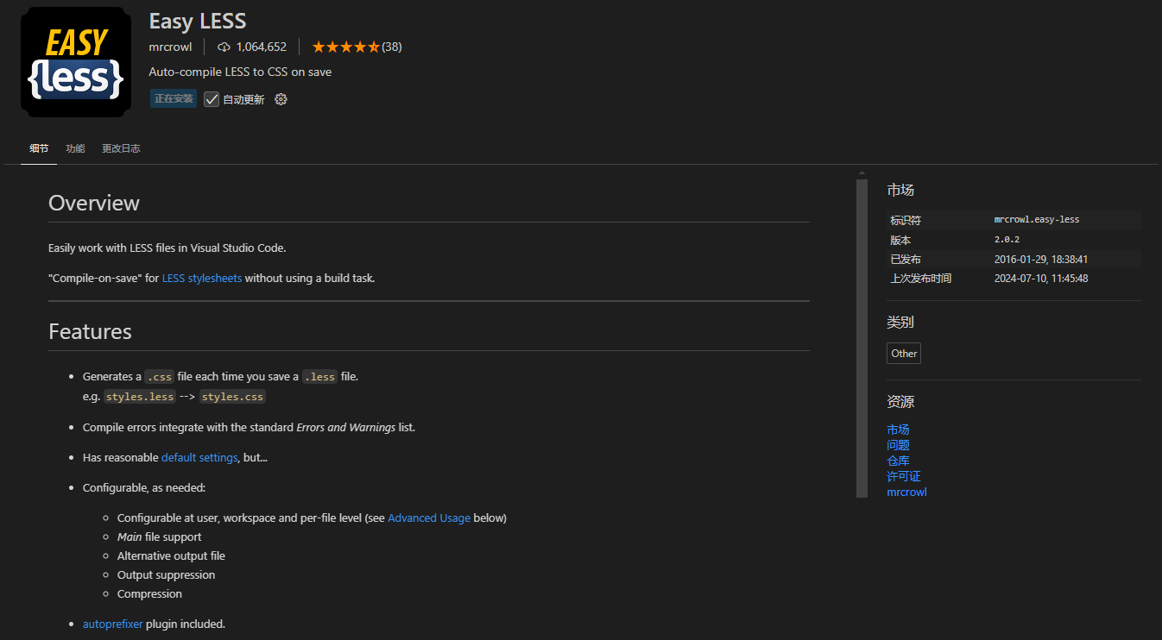Image resolution: width=1162 pixels, height=640 pixels.
Task: Click the Features heading
Action: point(90,331)
